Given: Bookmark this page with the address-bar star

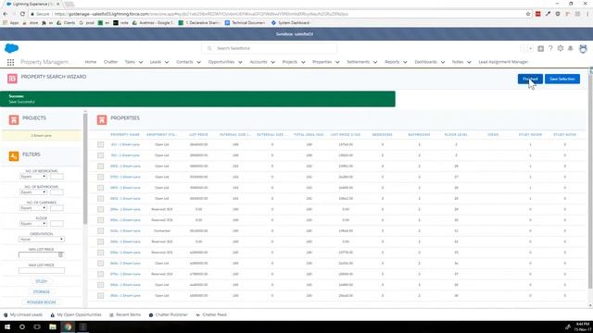Looking at the screenshot, I should tap(528, 14).
